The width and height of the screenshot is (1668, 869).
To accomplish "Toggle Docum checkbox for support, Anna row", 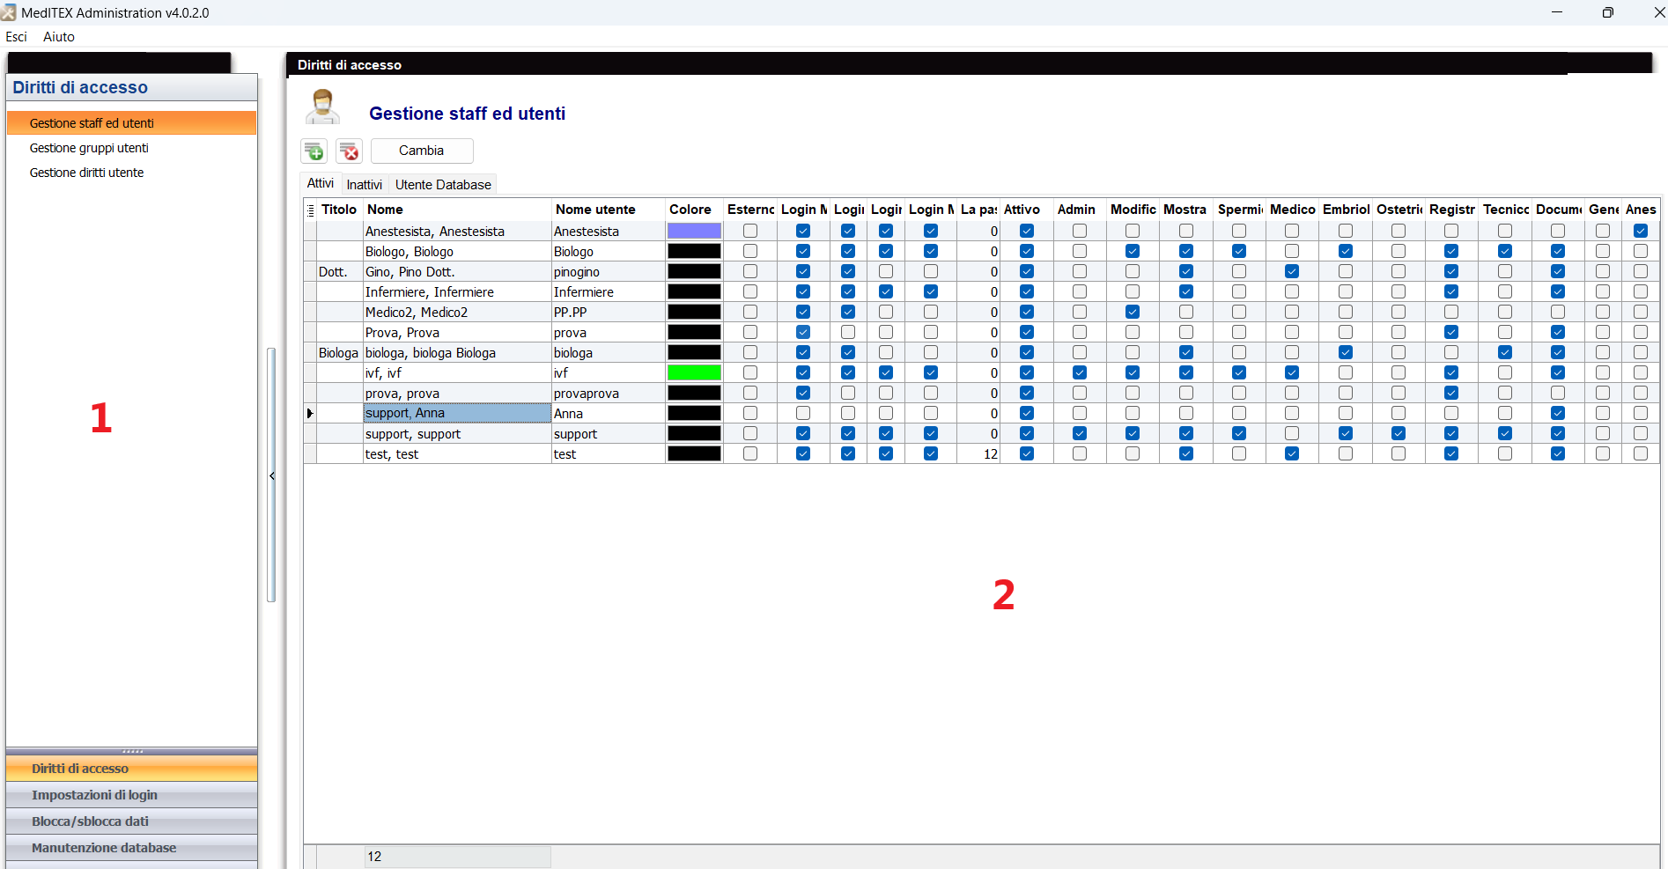I will [1558, 413].
